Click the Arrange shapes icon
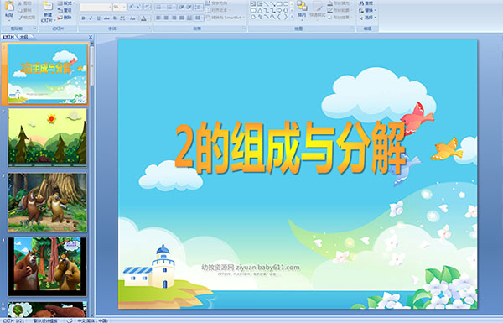The image size is (503, 323). tap(302, 9)
